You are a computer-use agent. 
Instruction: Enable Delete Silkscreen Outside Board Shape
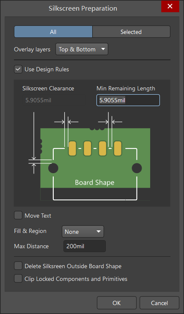click(18, 266)
